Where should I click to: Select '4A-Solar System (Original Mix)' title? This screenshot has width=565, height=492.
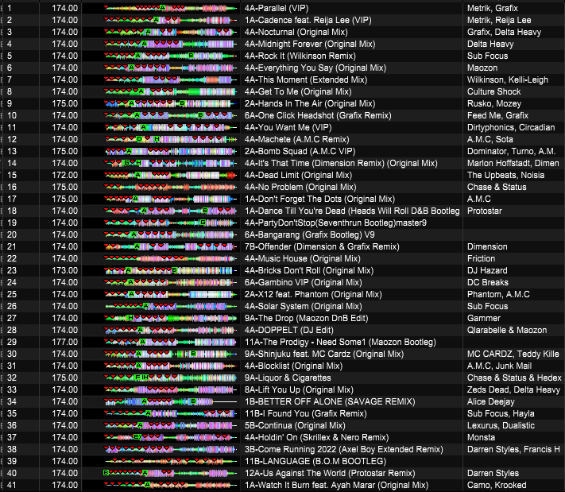click(x=303, y=306)
